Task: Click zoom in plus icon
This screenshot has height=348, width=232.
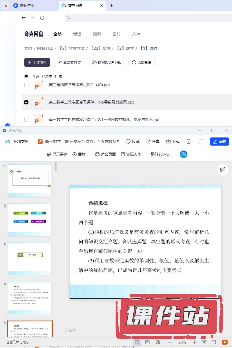Action: (x=195, y=342)
